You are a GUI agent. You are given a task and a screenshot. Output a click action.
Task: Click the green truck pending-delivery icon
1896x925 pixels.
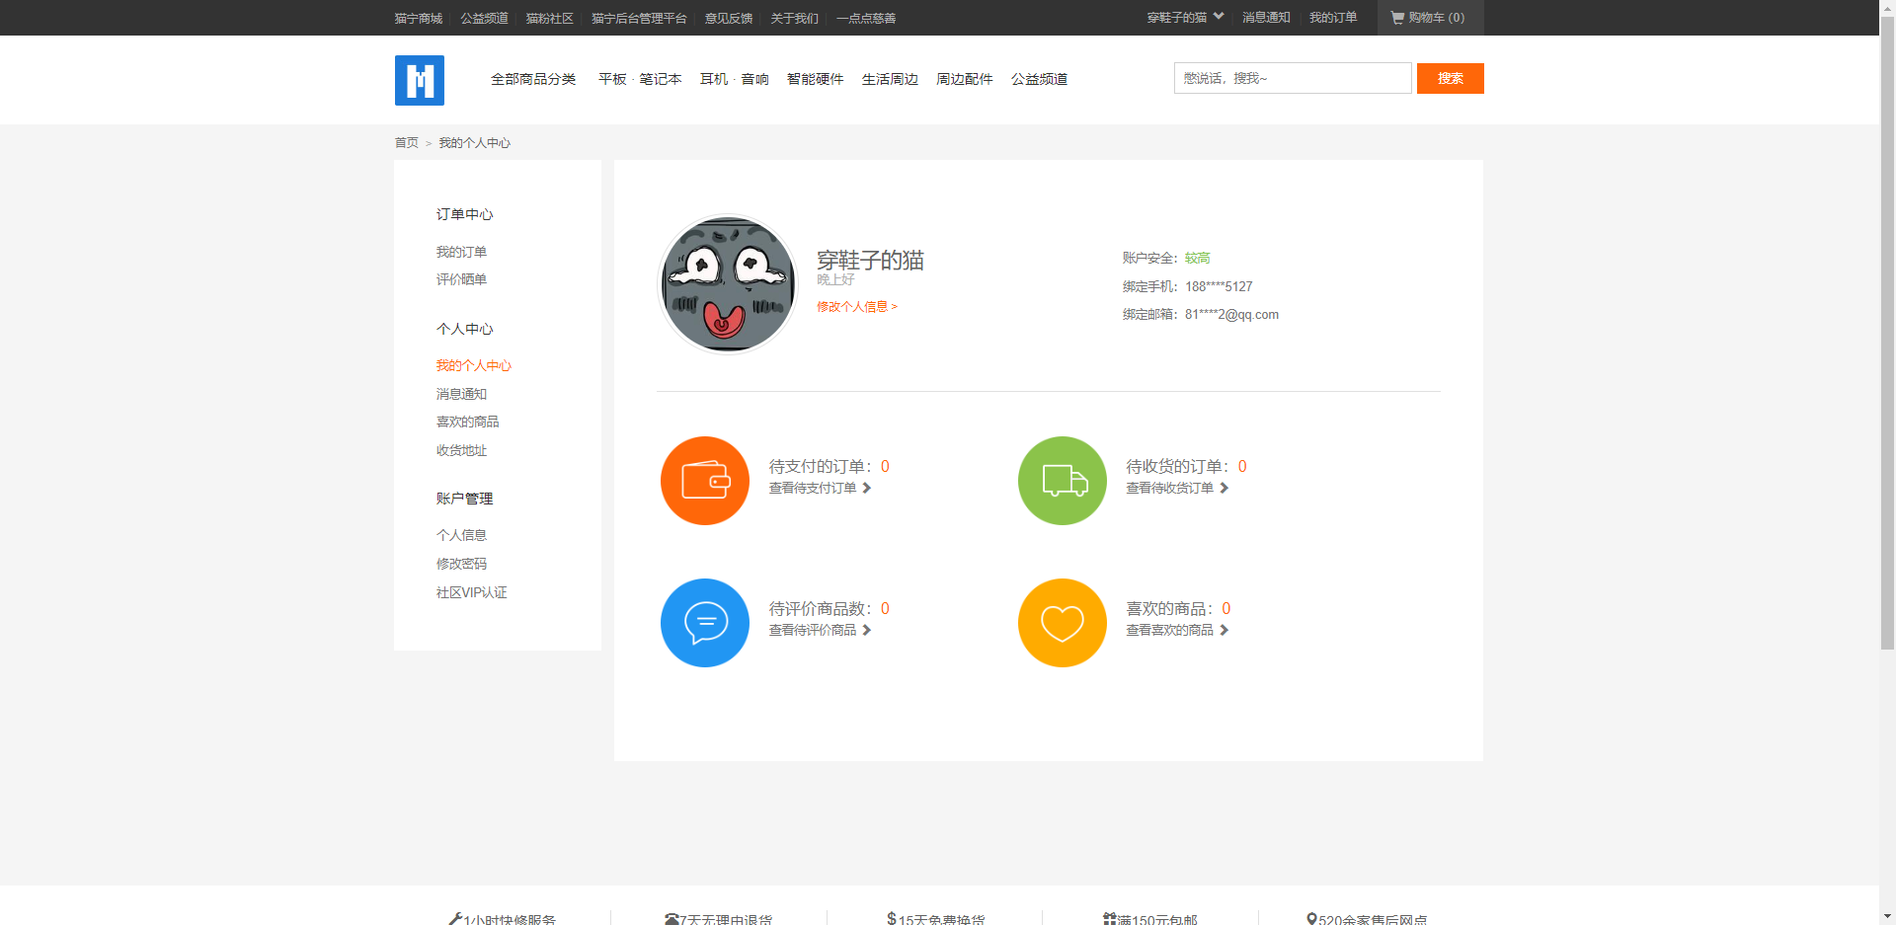[x=1063, y=481]
